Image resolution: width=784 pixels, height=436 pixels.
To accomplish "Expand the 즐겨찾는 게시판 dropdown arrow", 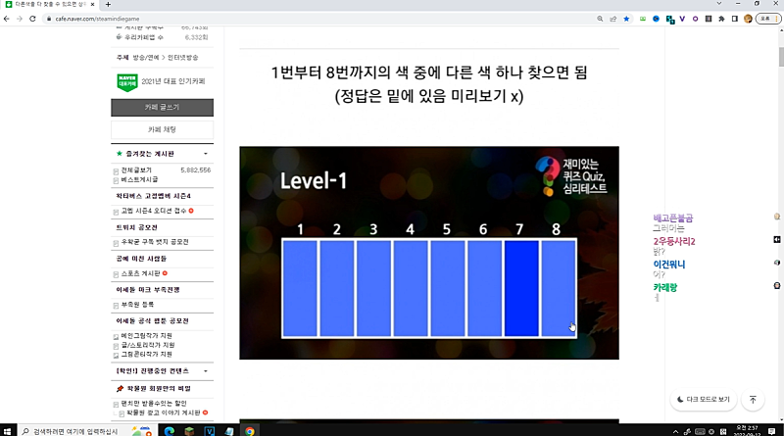I will [x=206, y=154].
